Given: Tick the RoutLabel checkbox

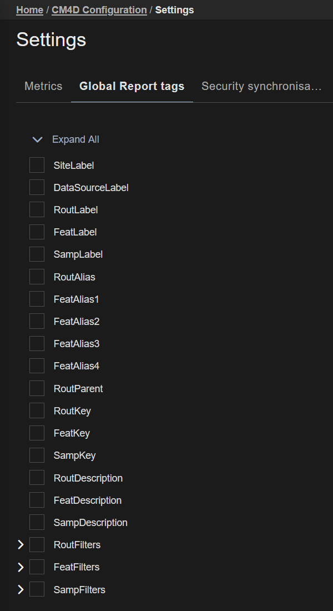Looking at the screenshot, I should (x=37, y=209).
